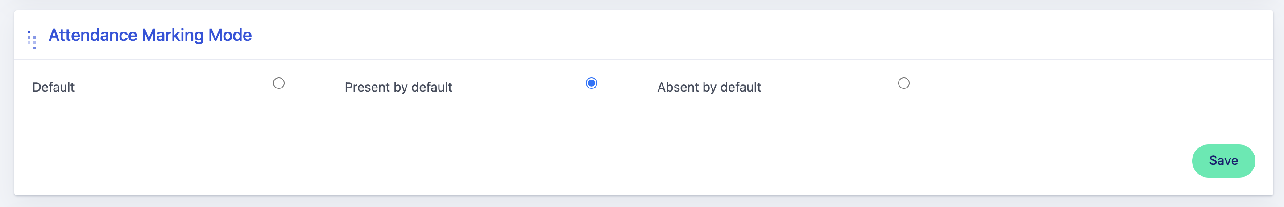Click the Present by default label
1284x207 pixels.
pos(398,88)
